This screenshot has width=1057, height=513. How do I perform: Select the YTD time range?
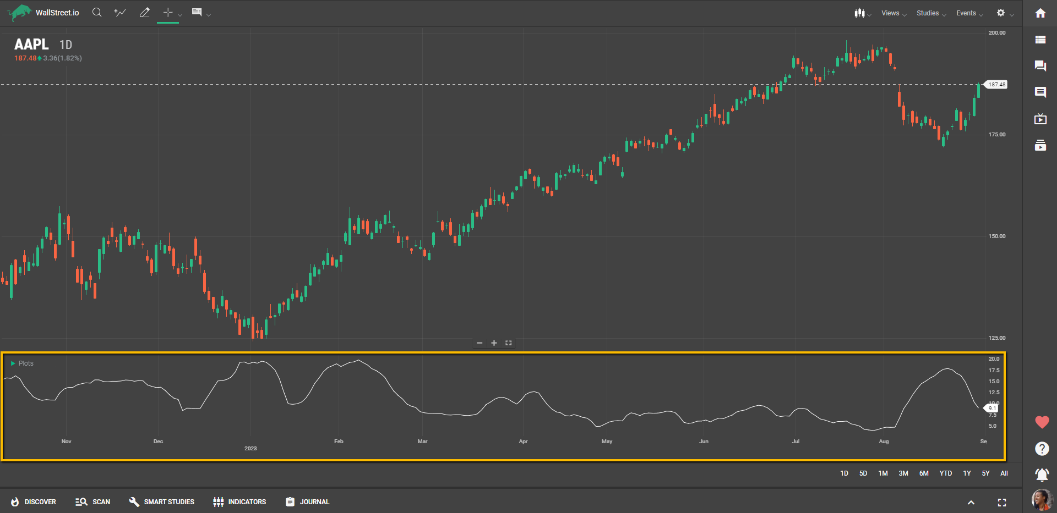[x=945, y=473]
